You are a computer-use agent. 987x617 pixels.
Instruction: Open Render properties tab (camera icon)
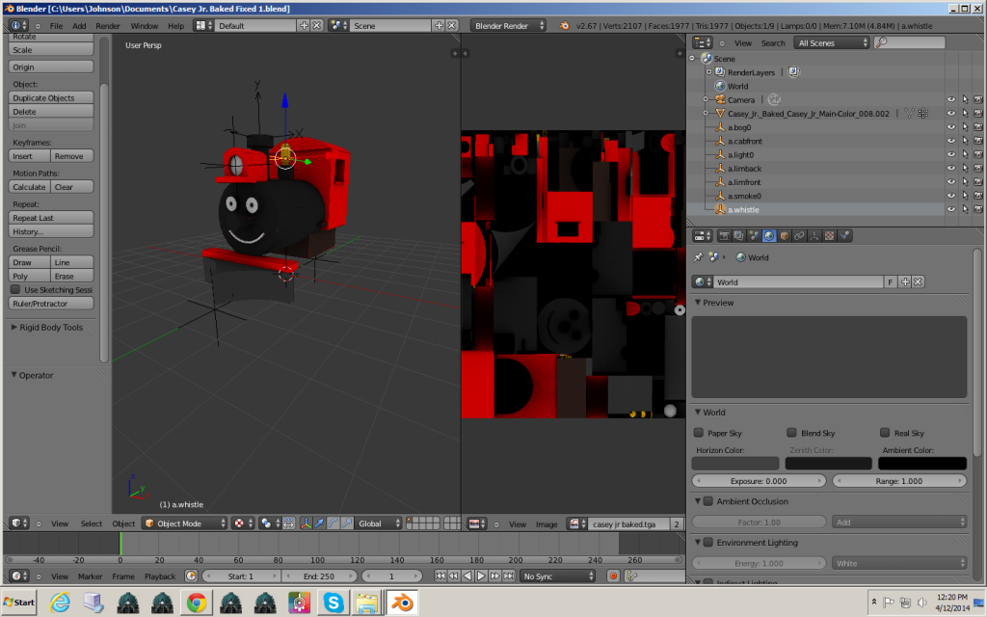tap(724, 236)
